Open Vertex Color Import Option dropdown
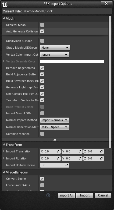The image size is (114, 210). click(55, 55)
